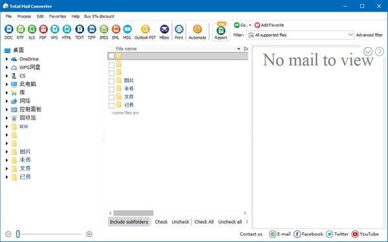Click the Check button
The image size is (388, 242).
pyautogui.click(x=161, y=222)
